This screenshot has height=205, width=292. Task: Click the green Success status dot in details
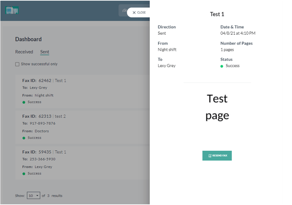coord(222,66)
